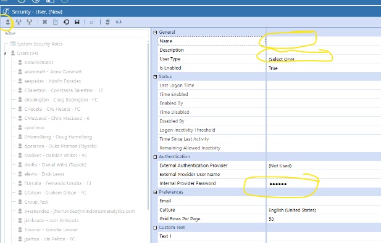381x243 pixels.
Task: Click the Description value field
Action: pyautogui.click(x=324, y=50)
